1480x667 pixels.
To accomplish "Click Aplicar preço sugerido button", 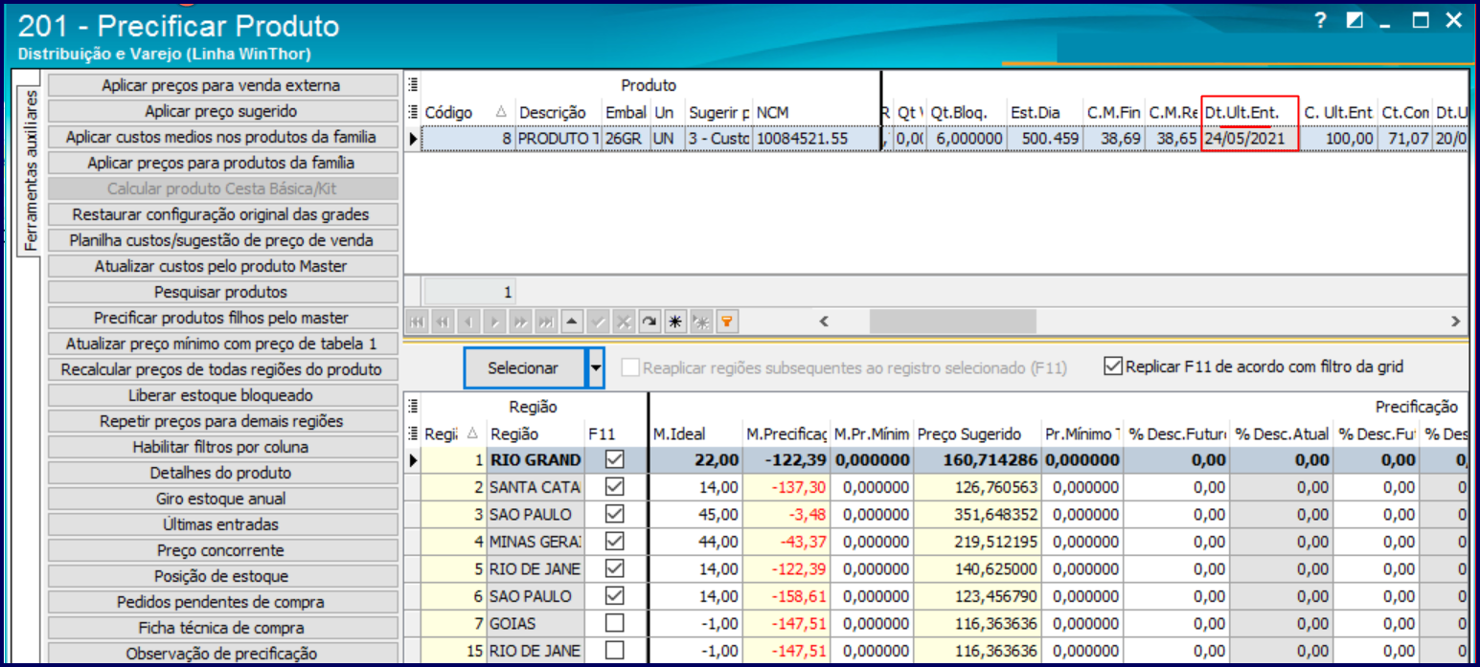I will pyautogui.click(x=221, y=111).
